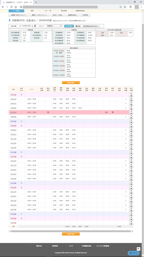This screenshot has height=257, width=144.
Task: Open the 有休 link in the leave-balance panel
Action: tap(102, 32)
